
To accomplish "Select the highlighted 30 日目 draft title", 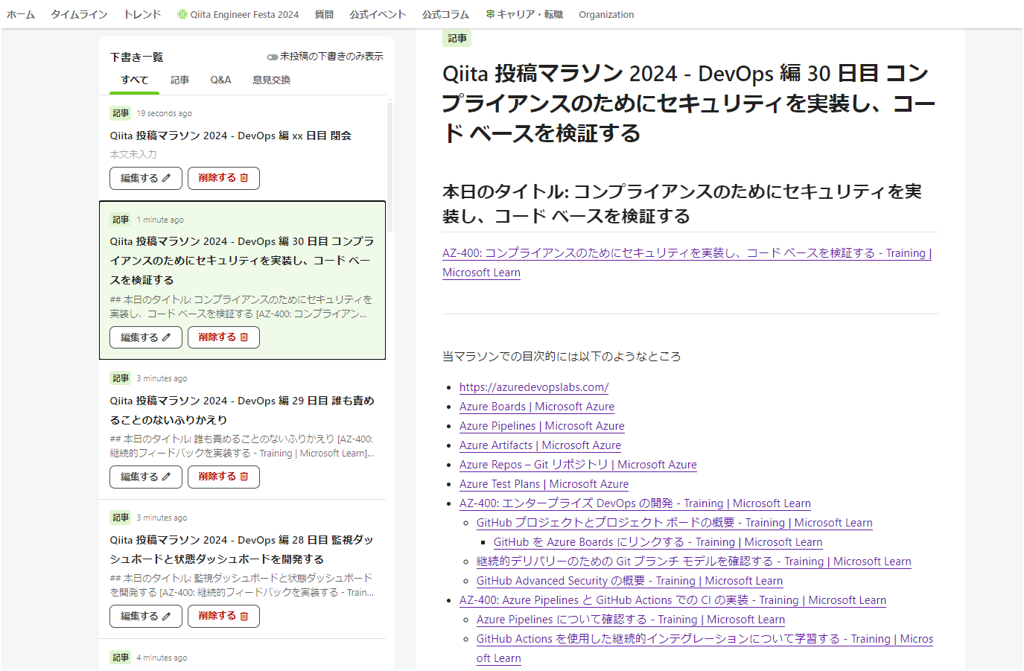I will 242,261.
